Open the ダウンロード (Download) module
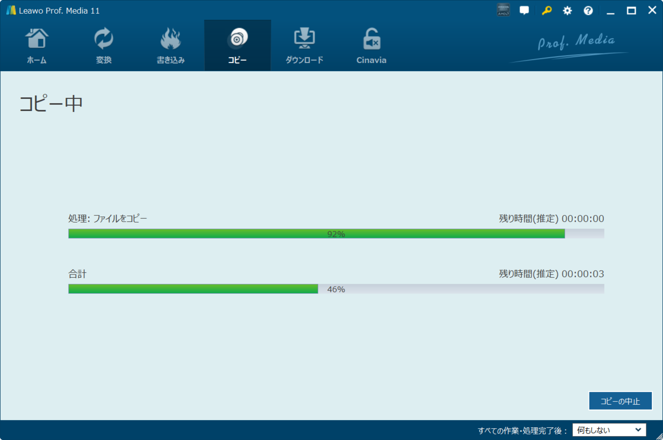Image resolution: width=663 pixels, height=440 pixels. point(304,46)
